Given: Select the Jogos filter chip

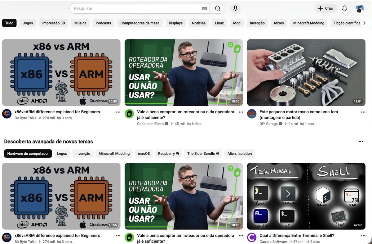Looking at the screenshot, I should (28, 23).
